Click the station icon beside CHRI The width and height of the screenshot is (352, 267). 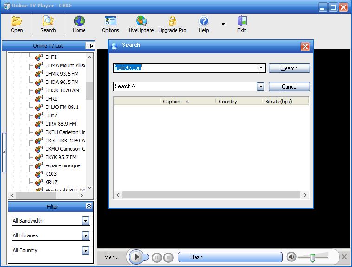(x=39, y=99)
